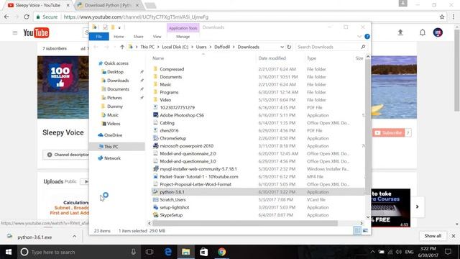Select the Packet-Tracer-Tutorial MP4 file icon

point(155,176)
